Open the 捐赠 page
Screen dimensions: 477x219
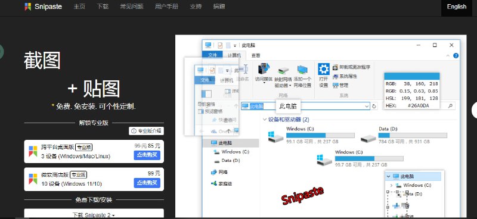click(219, 7)
